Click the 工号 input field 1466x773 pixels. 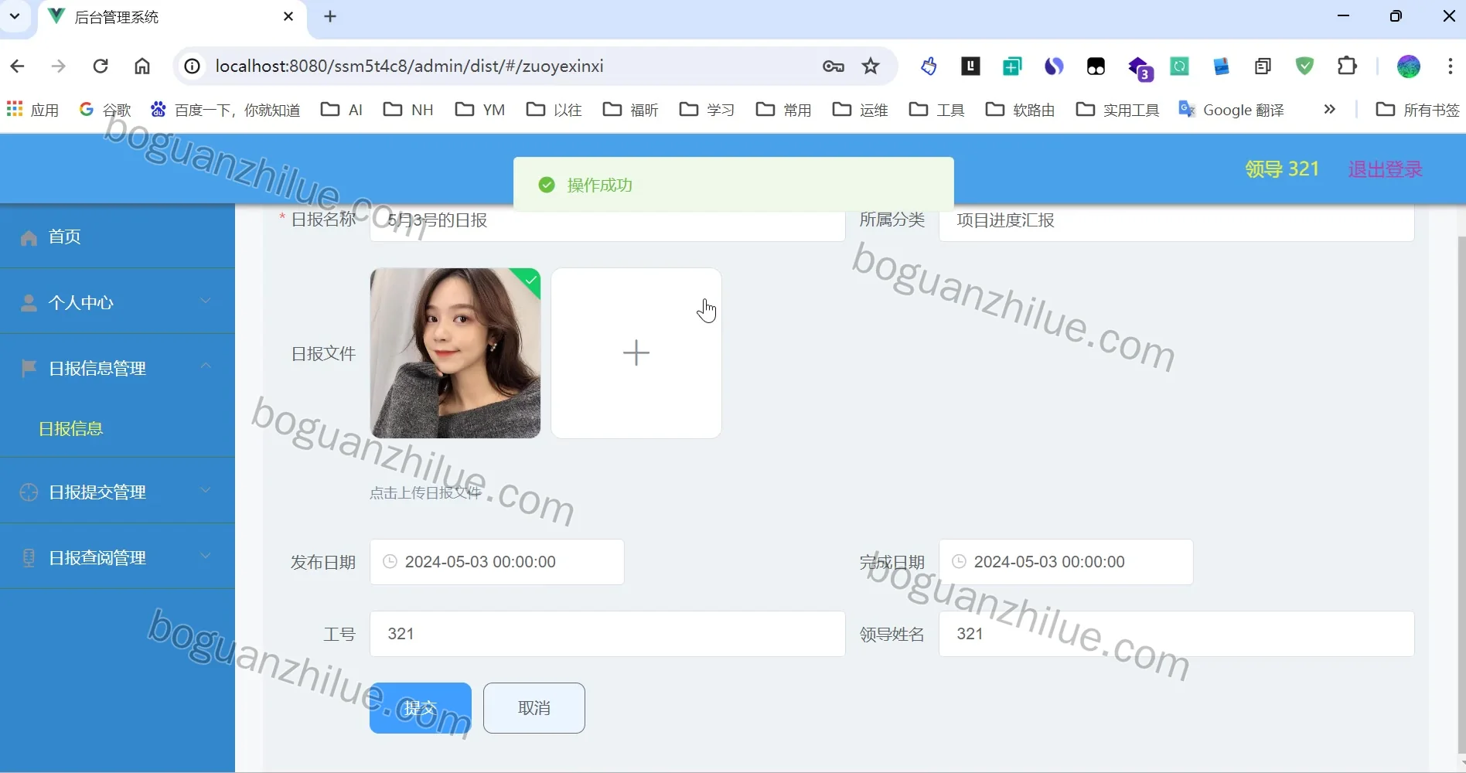click(x=608, y=634)
